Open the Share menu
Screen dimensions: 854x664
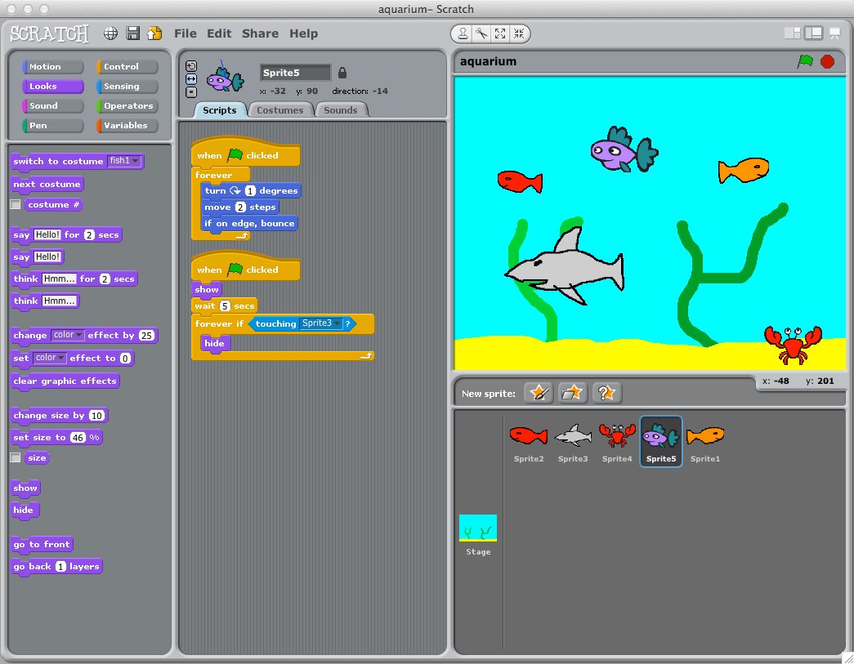click(260, 33)
